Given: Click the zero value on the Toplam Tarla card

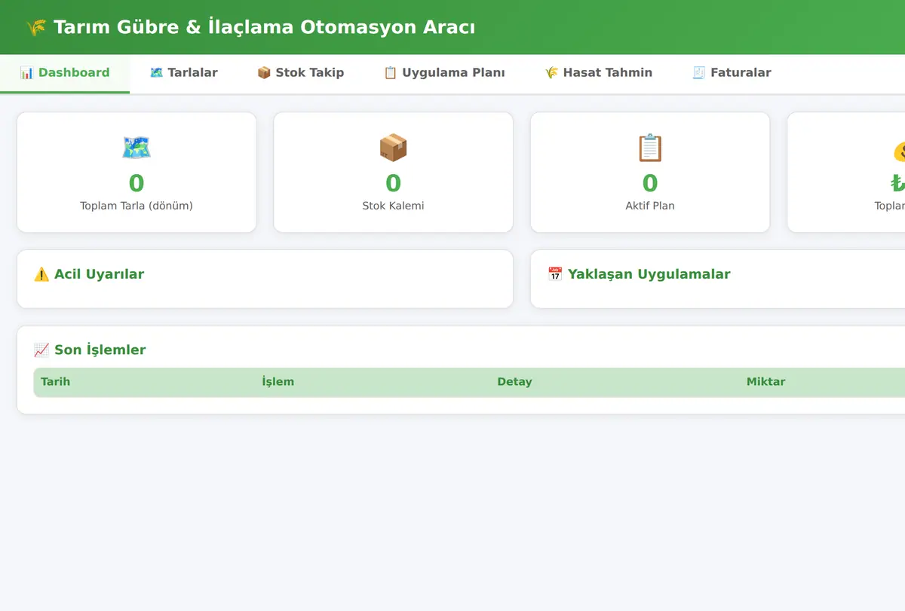Looking at the screenshot, I should pyautogui.click(x=137, y=183).
